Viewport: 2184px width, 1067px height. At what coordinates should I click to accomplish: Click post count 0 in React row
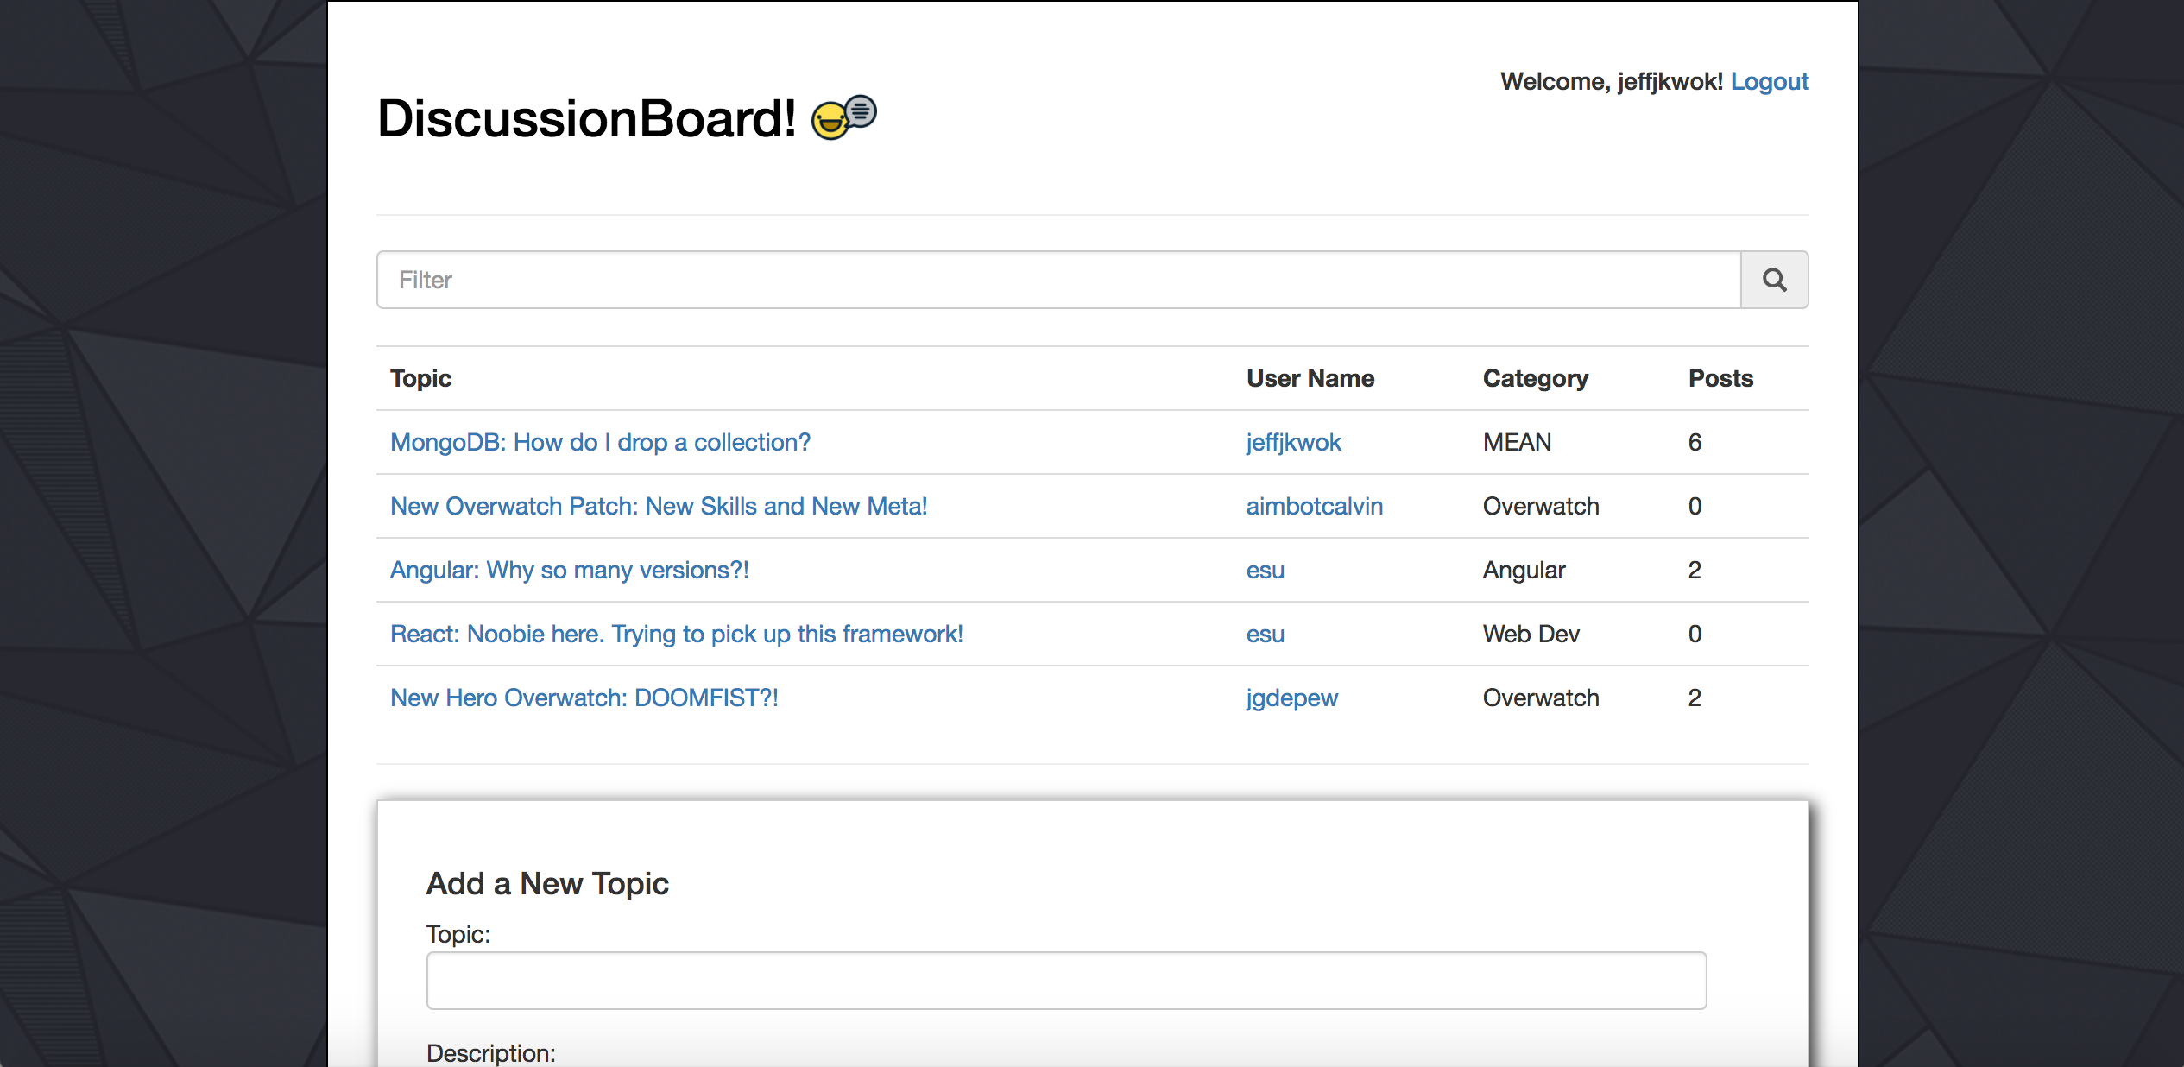pyautogui.click(x=1695, y=634)
